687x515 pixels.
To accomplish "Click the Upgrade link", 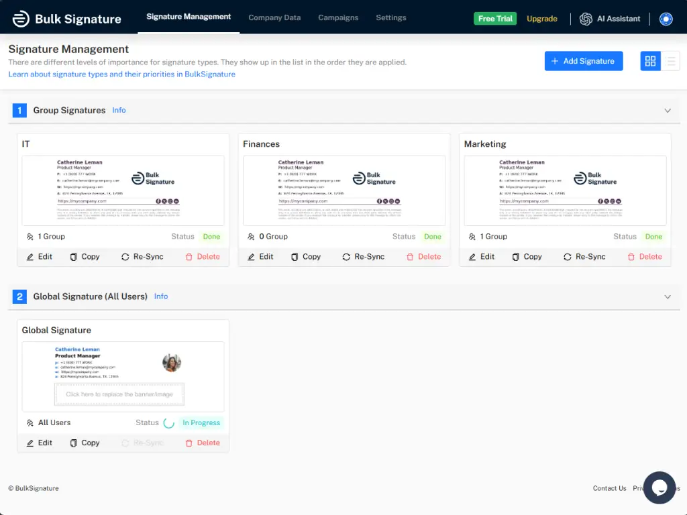I will tap(541, 19).
